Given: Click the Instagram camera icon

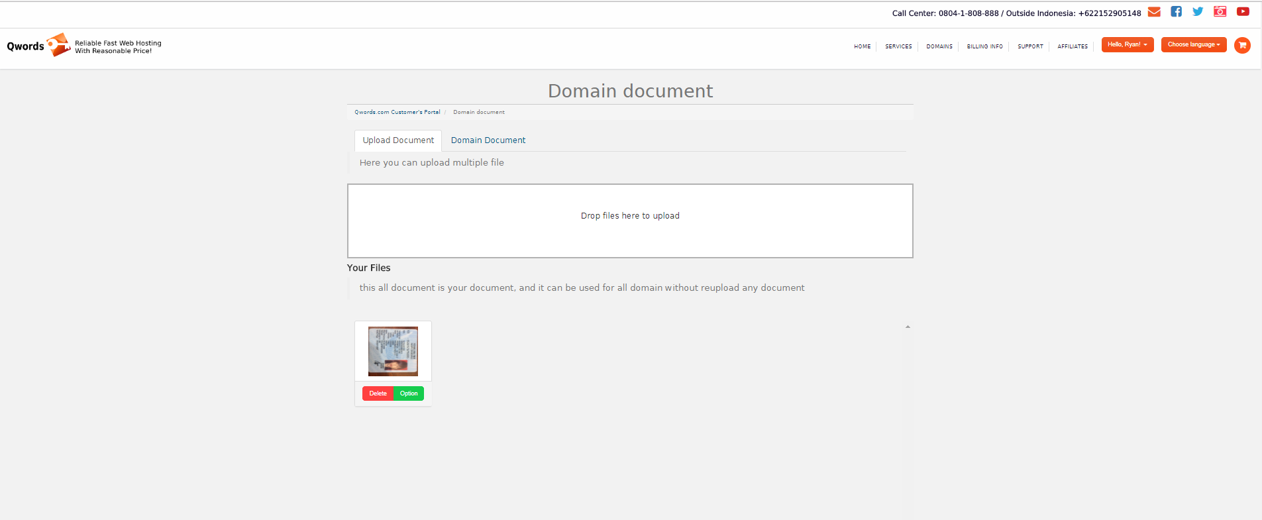Looking at the screenshot, I should pyautogui.click(x=1220, y=12).
